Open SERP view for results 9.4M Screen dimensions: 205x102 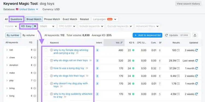click(x=178, y=76)
